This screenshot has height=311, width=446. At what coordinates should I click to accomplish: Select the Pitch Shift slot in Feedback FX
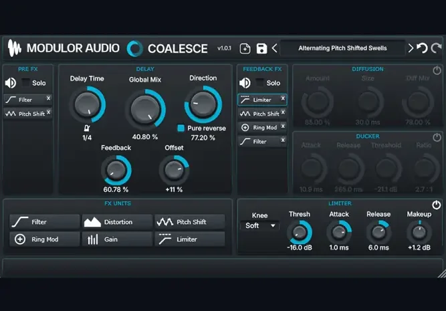point(262,114)
